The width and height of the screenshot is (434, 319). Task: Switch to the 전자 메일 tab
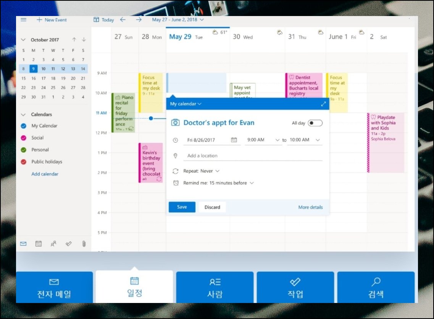coord(54,287)
